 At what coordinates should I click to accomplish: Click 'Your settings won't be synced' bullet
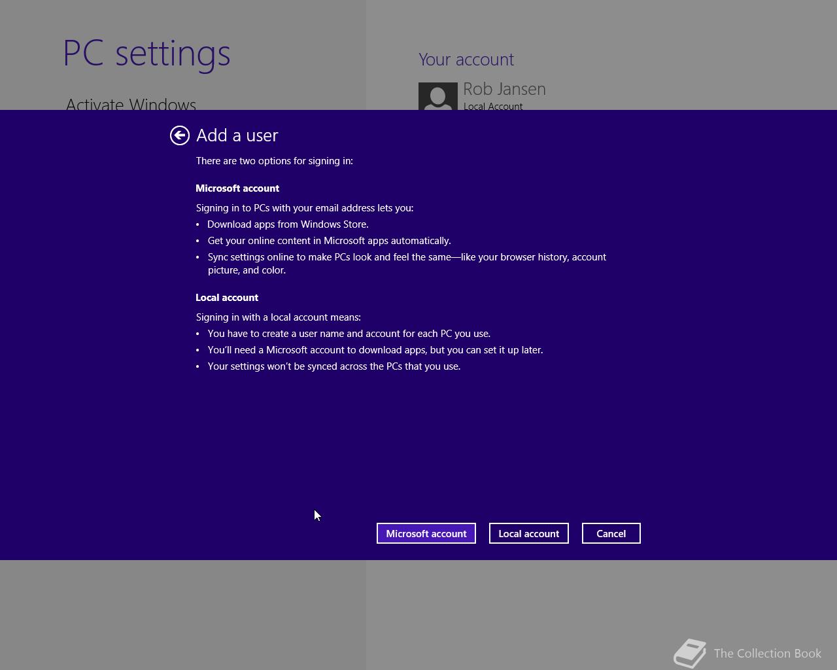click(x=334, y=366)
